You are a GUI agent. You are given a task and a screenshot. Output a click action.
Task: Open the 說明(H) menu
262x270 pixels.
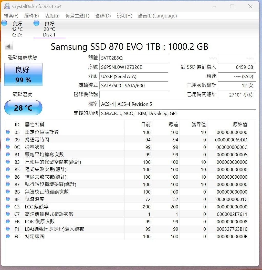(124, 16)
